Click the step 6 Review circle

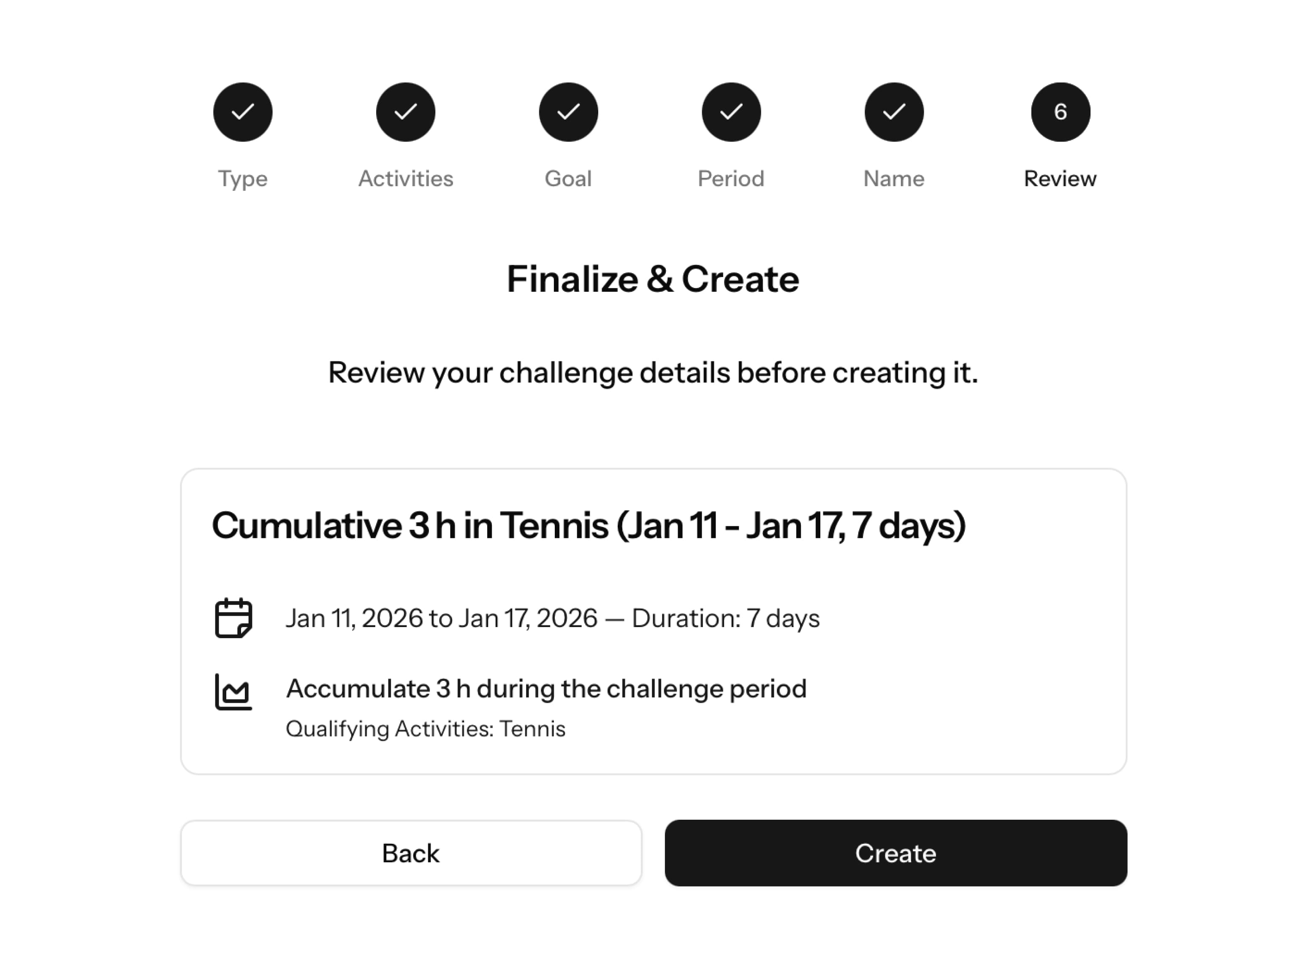tap(1060, 112)
